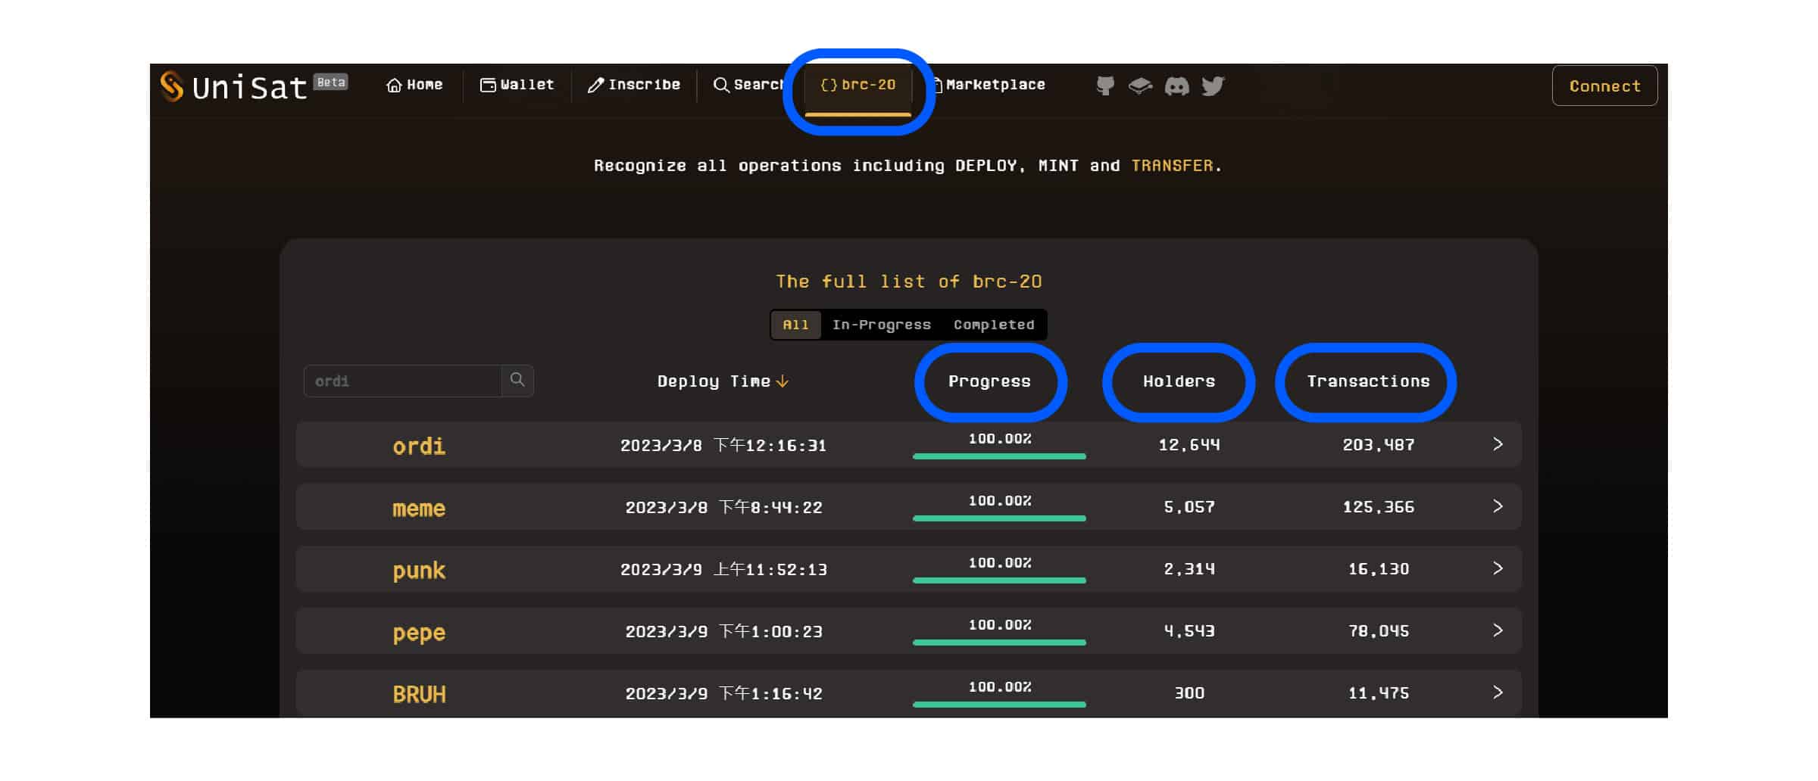This screenshot has width=1818, height=781.
Task: Click holders value 5,057
Action: pos(1189,507)
